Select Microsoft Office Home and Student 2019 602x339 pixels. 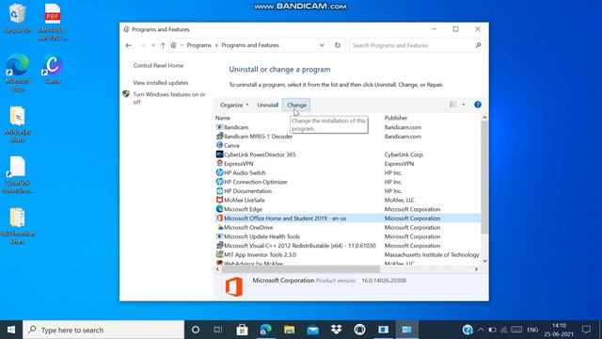280,218
